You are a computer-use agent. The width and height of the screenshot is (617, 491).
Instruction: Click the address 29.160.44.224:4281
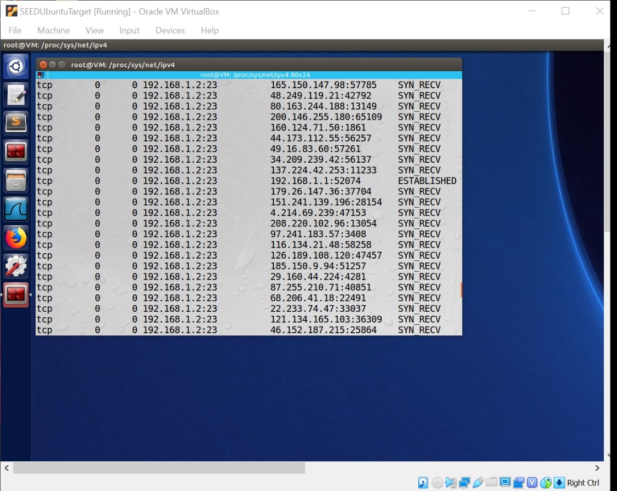[x=318, y=277]
